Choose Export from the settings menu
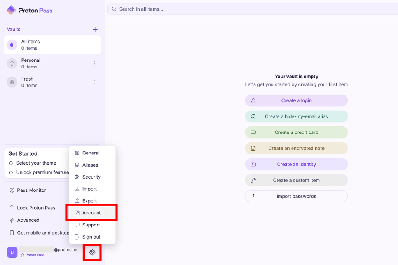 (92, 201)
